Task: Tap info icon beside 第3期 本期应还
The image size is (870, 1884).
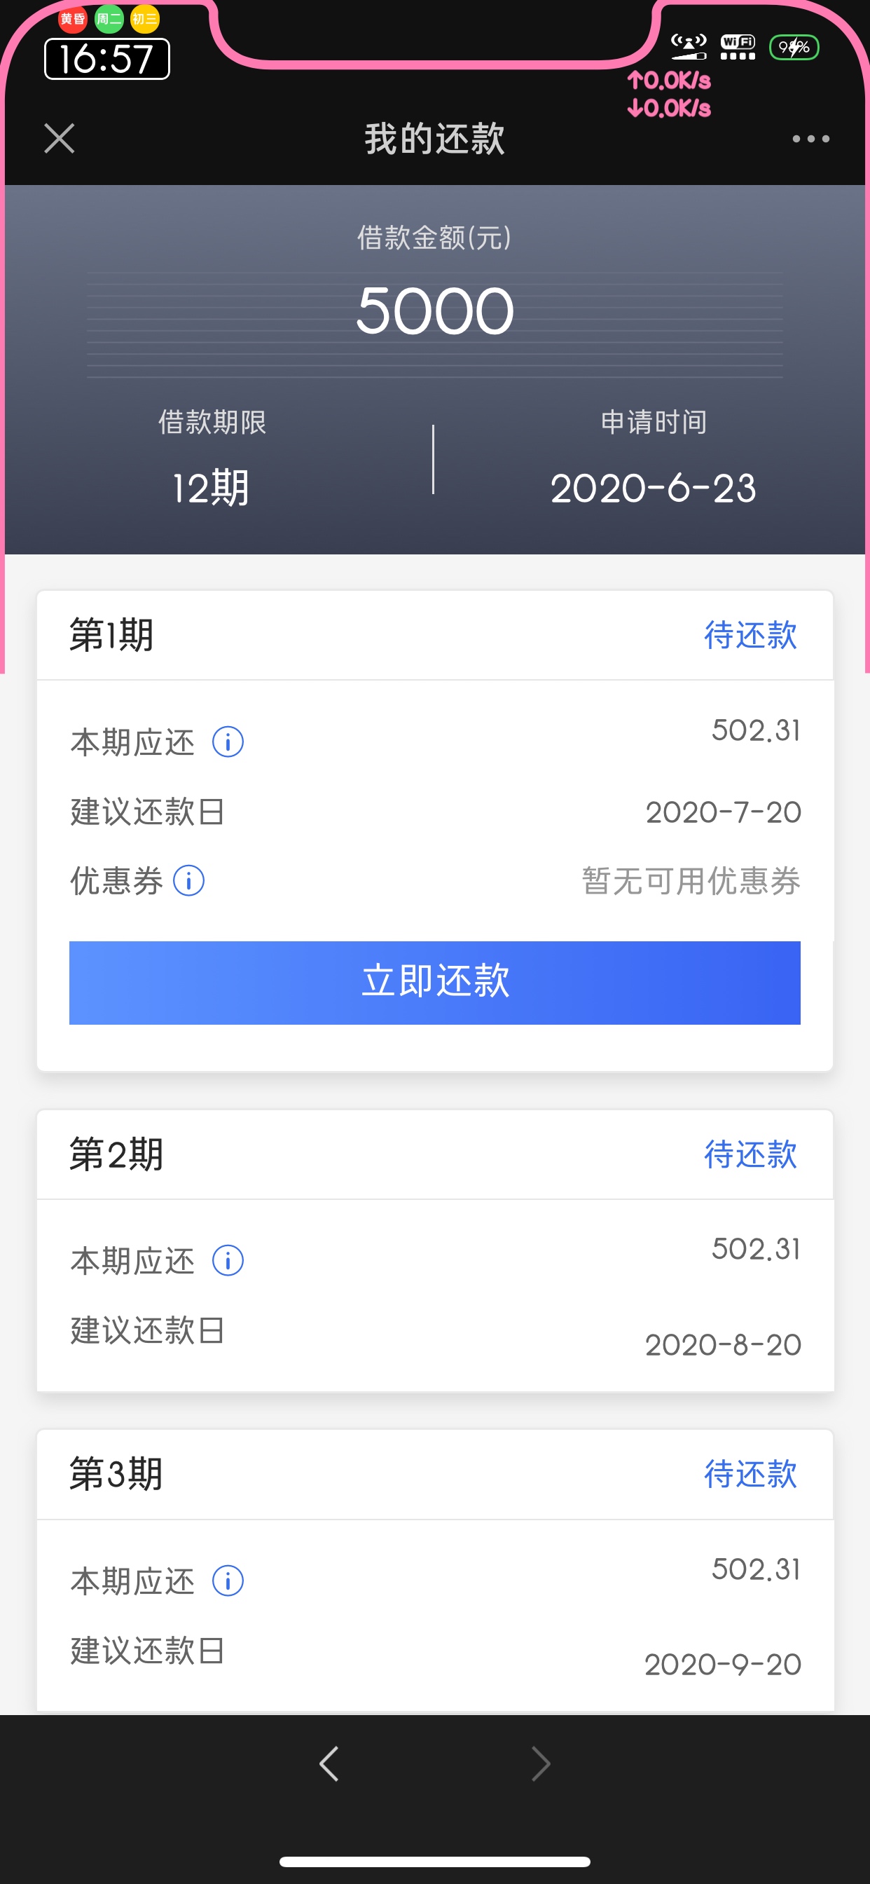Action: pyautogui.click(x=228, y=1581)
